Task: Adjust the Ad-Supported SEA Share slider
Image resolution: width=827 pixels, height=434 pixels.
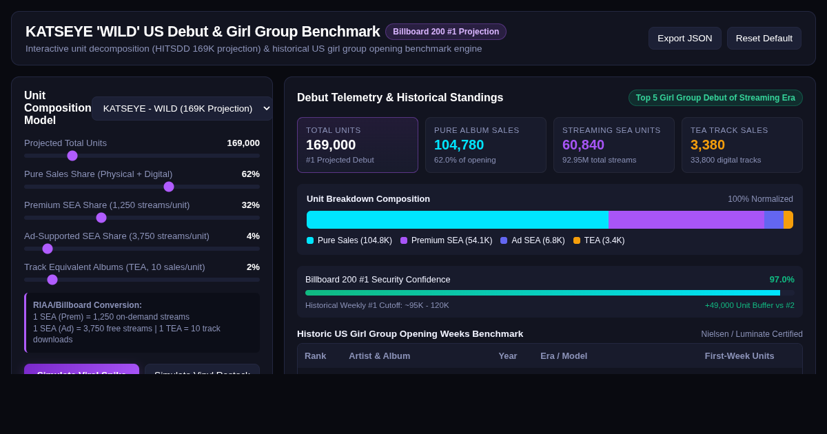Action: (x=142, y=249)
